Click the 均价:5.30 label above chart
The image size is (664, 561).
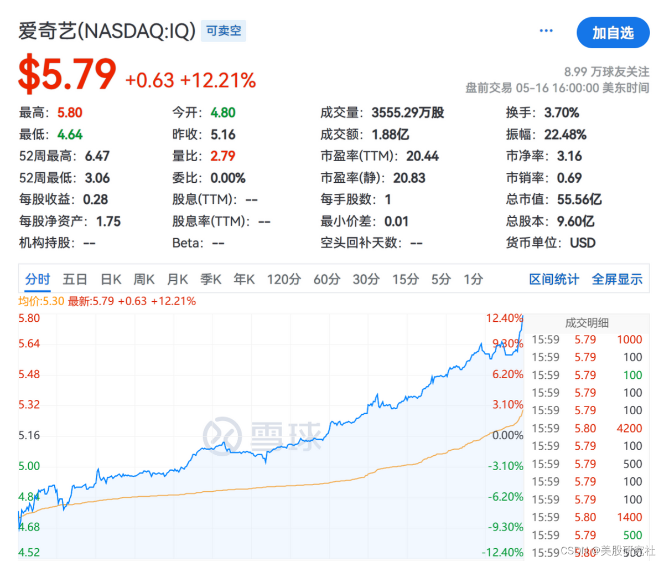(x=41, y=301)
